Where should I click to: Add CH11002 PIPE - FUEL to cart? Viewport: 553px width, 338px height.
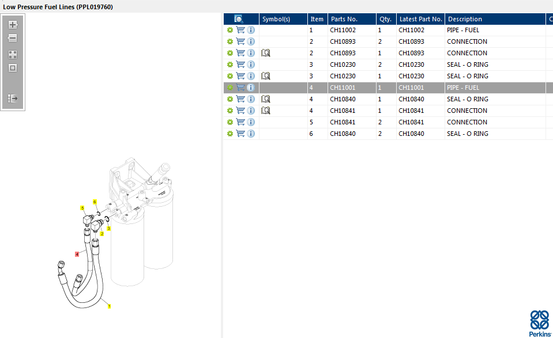(x=240, y=30)
